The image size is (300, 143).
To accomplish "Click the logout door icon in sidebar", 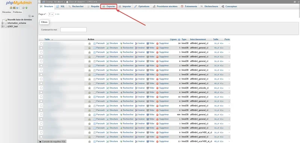I will [14, 8].
